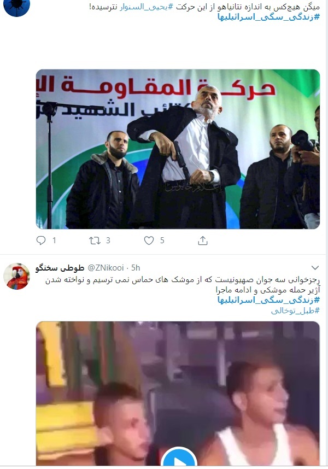Click the video thumbnail of the two young men

178,394
